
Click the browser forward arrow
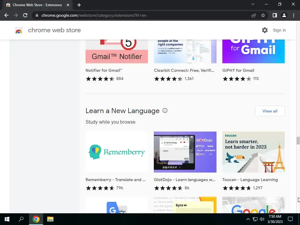click(x=16, y=15)
